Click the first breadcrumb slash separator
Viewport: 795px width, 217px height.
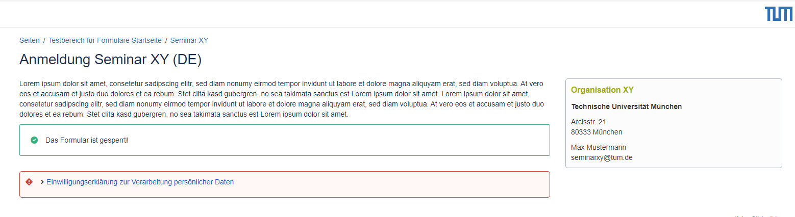44,40
